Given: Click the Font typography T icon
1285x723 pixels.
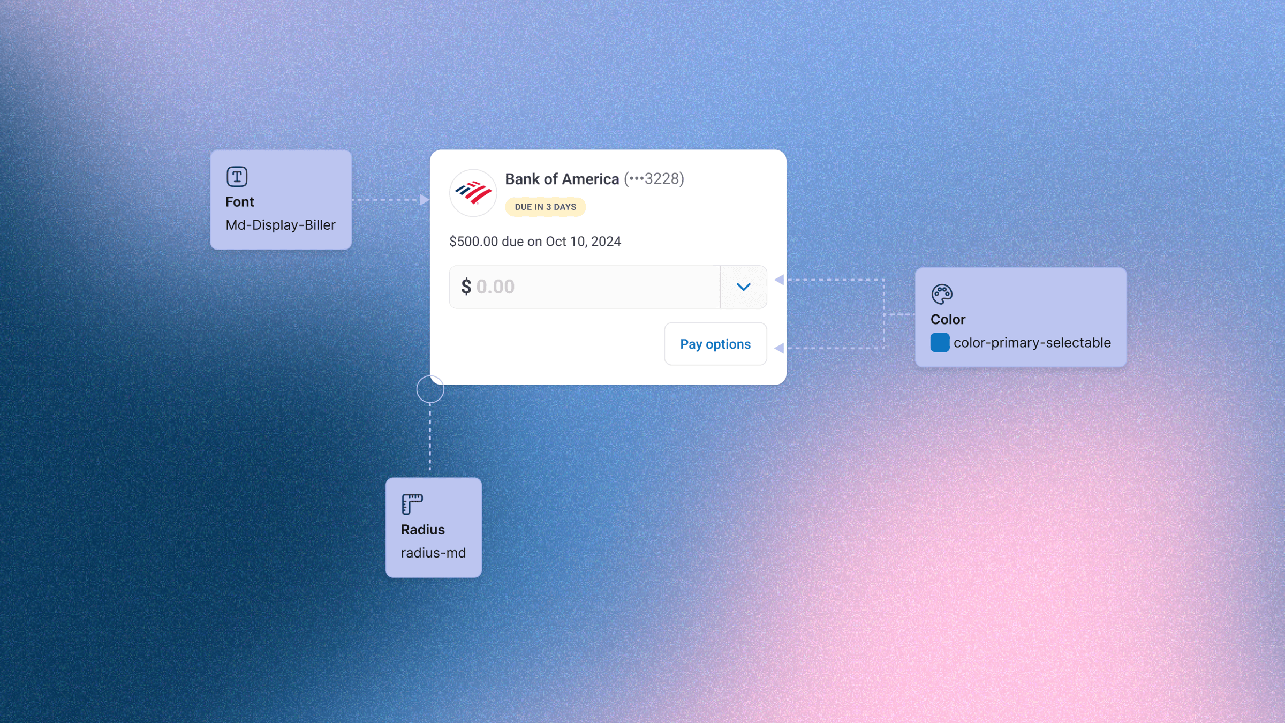Looking at the screenshot, I should point(237,176).
